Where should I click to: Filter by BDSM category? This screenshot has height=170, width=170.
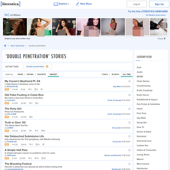click(140, 76)
